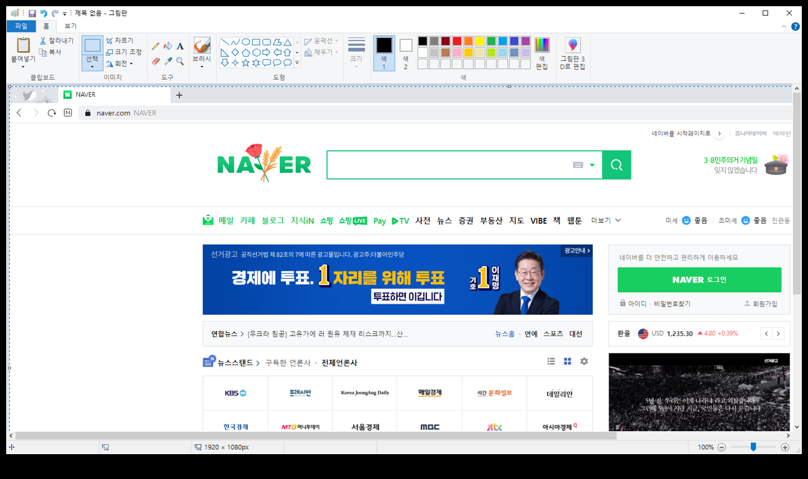Zoom in with the plus button
Image resolution: width=808 pixels, height=479 pixels.
pos(785,447)
